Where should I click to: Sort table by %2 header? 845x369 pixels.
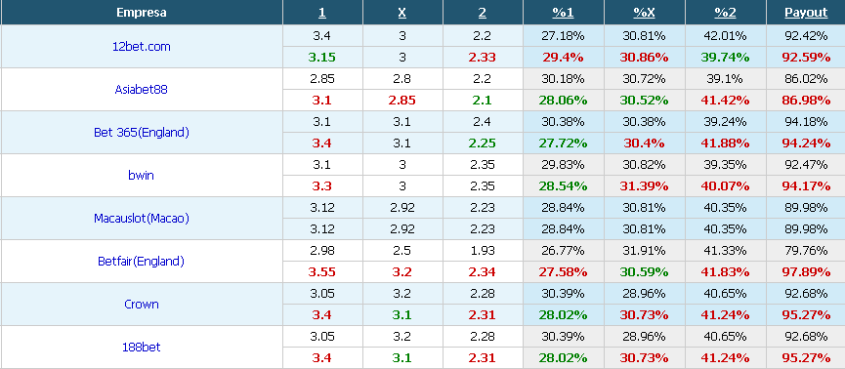[x=725, y=13]
